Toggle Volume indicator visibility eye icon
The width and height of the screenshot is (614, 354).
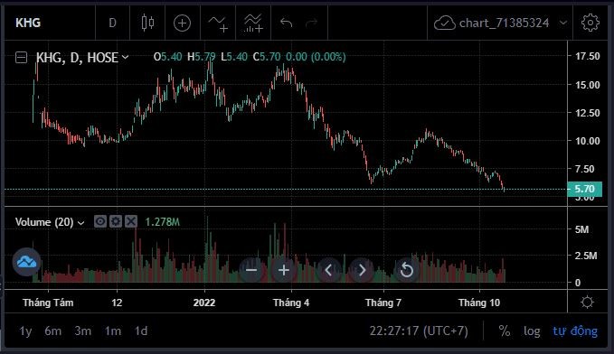pos(100,221)
